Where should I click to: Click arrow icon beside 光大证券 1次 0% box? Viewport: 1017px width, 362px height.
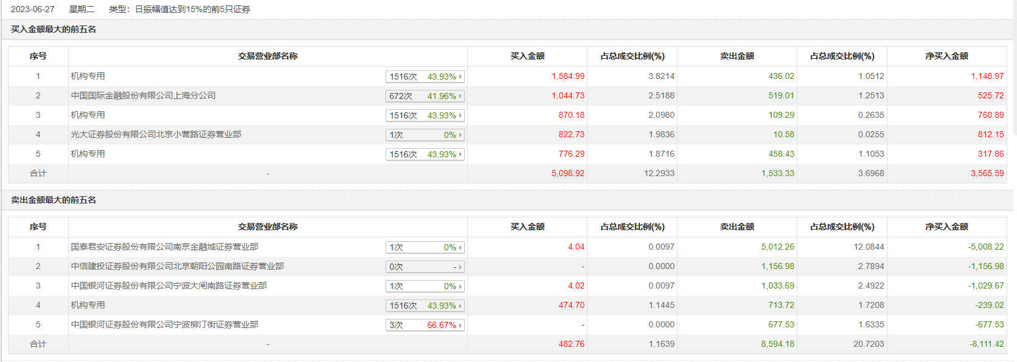(460, 135)
